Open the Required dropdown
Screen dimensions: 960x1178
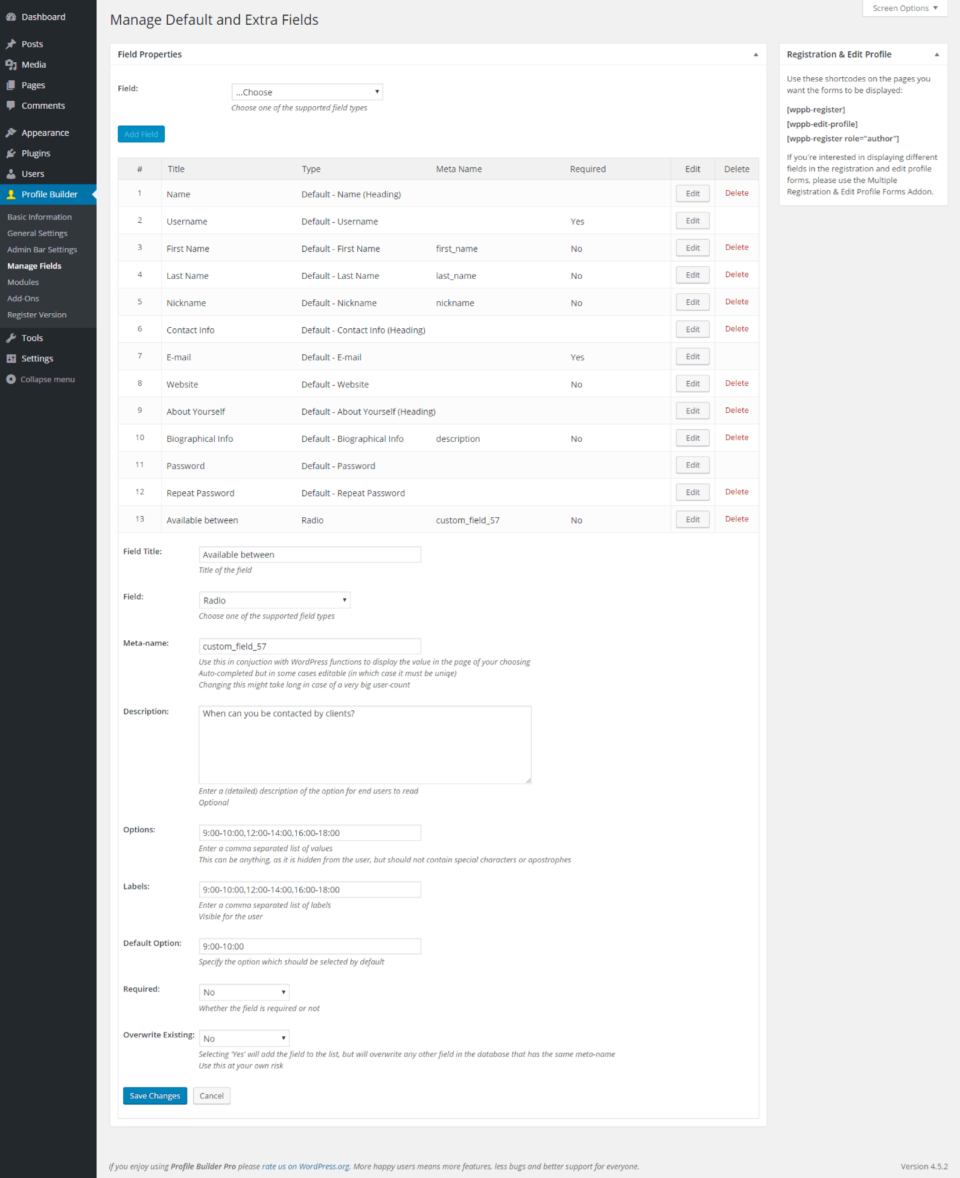point(244,992)
